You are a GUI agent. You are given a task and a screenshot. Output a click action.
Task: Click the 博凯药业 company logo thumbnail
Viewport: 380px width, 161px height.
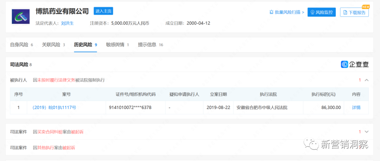click(21, 17)
